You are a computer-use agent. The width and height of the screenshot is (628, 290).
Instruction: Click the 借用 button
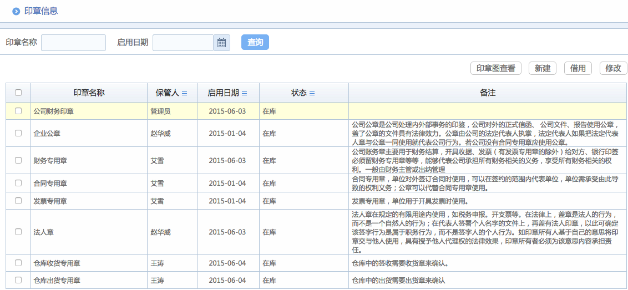(x=578, y=68)
